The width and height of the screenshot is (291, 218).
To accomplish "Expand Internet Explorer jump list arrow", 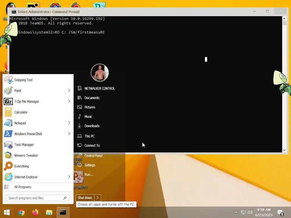I will click(69, 177).
